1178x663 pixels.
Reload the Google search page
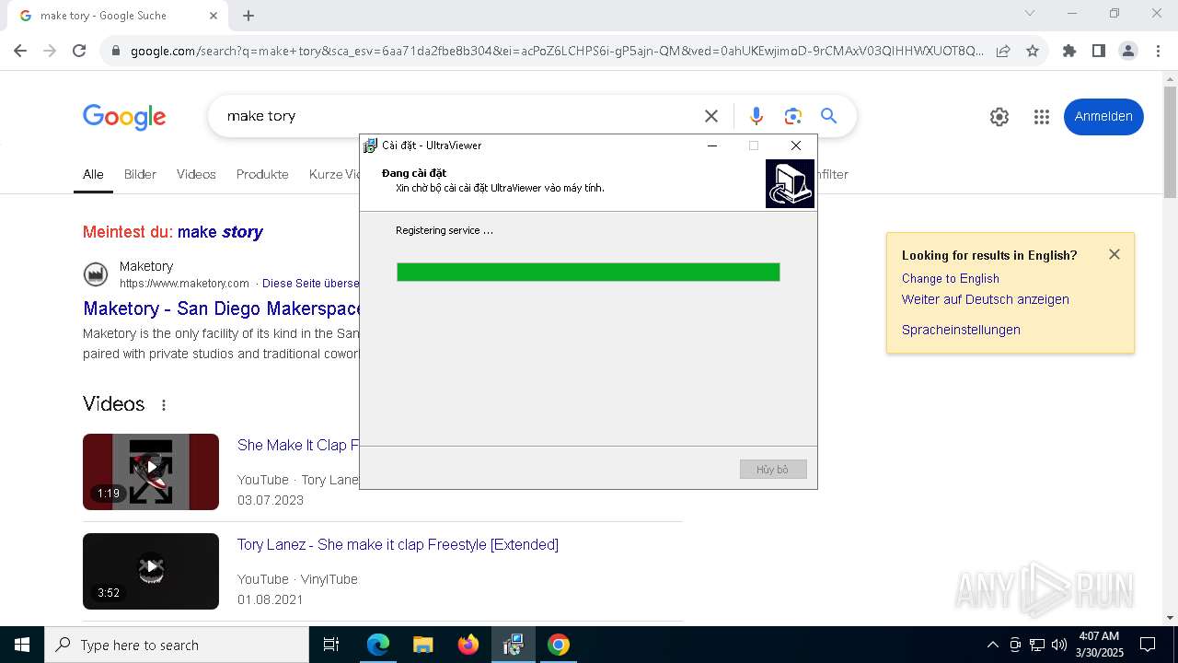(x=79, y=51)
